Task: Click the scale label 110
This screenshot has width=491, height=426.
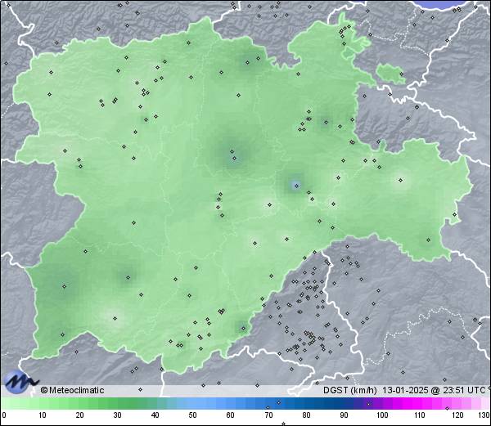Action: [x=420, y=415]
